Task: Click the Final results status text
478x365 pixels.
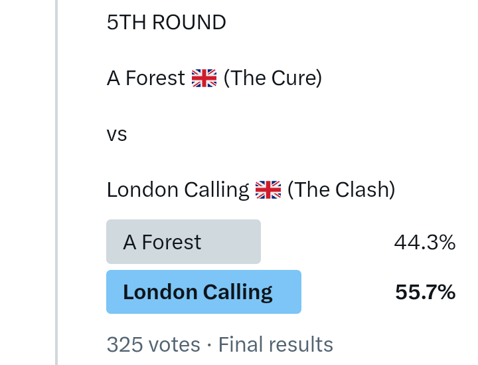Action: [x=276, y=344]
